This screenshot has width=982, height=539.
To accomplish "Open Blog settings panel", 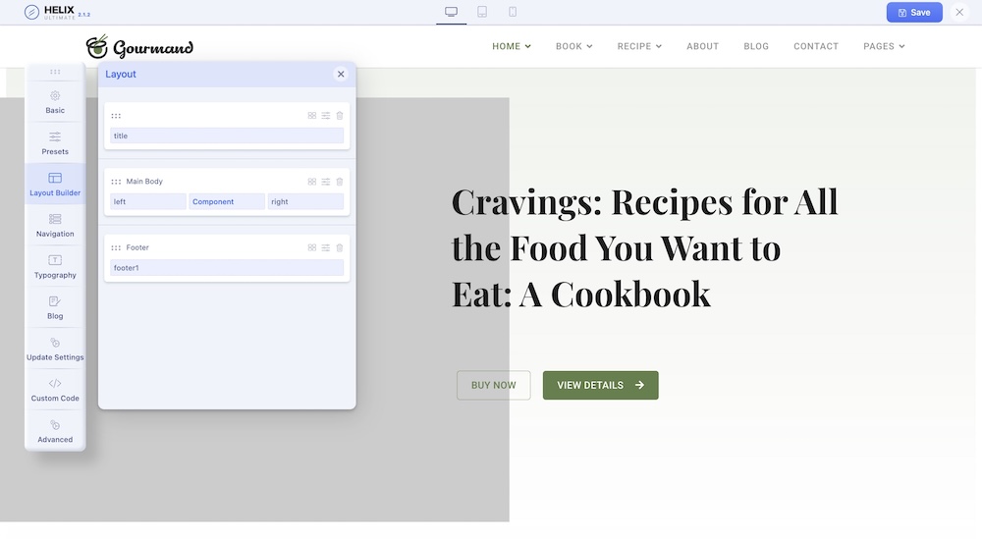I will (55, 307).
